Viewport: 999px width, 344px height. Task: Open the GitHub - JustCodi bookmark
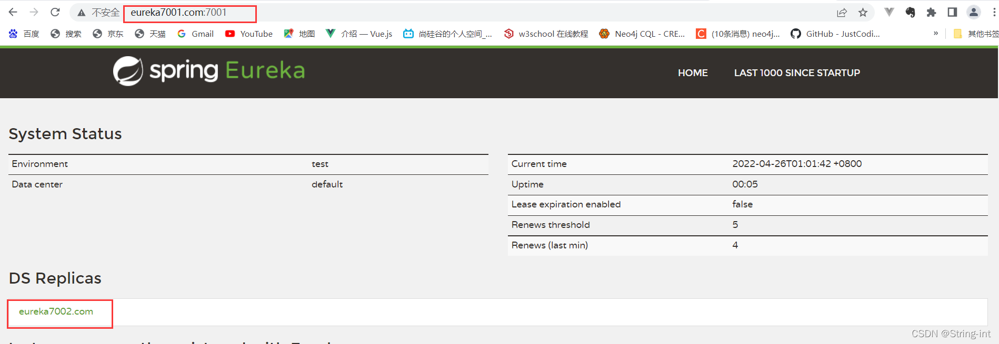(835, 34)
